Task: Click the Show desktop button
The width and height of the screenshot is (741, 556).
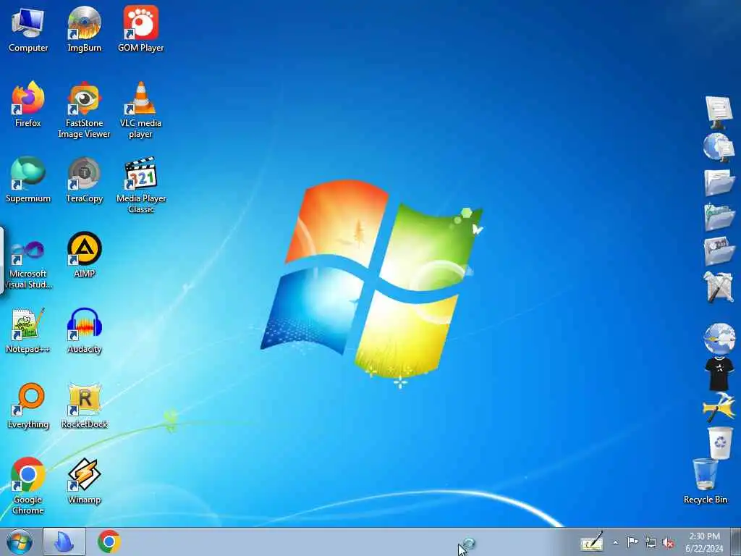Action: pyautogui.click(x=737, y=542)
